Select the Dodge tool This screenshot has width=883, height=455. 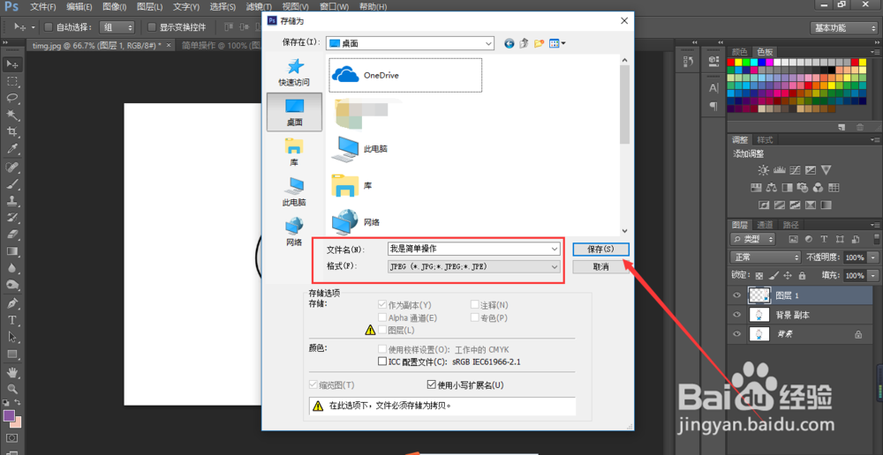(12, 285)
